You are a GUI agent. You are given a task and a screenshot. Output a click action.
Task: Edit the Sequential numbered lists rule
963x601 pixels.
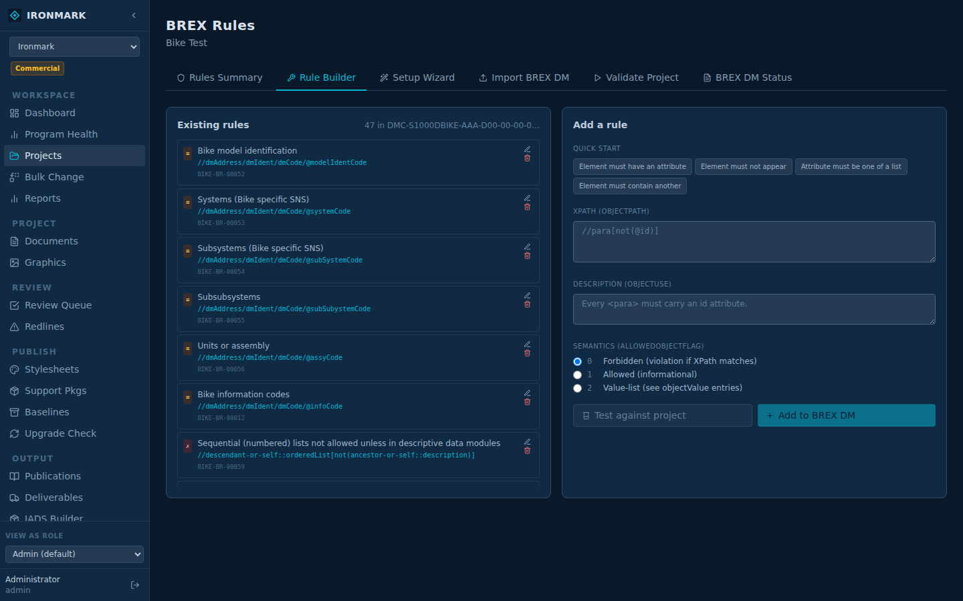pyautogui.click(x=527, y=442)
